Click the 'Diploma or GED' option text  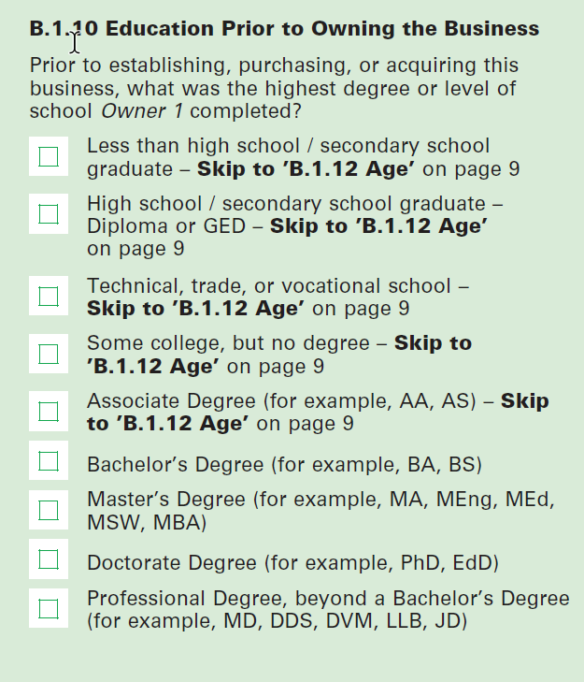pyautogui.click(x=174, y=227)
